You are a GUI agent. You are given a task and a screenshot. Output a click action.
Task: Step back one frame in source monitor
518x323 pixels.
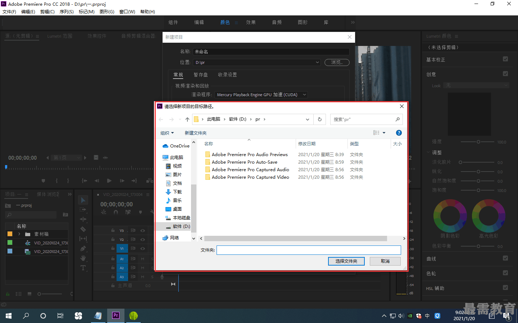tap(97, 181)
